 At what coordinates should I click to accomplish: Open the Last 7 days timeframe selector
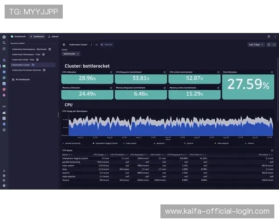(256, 45)
